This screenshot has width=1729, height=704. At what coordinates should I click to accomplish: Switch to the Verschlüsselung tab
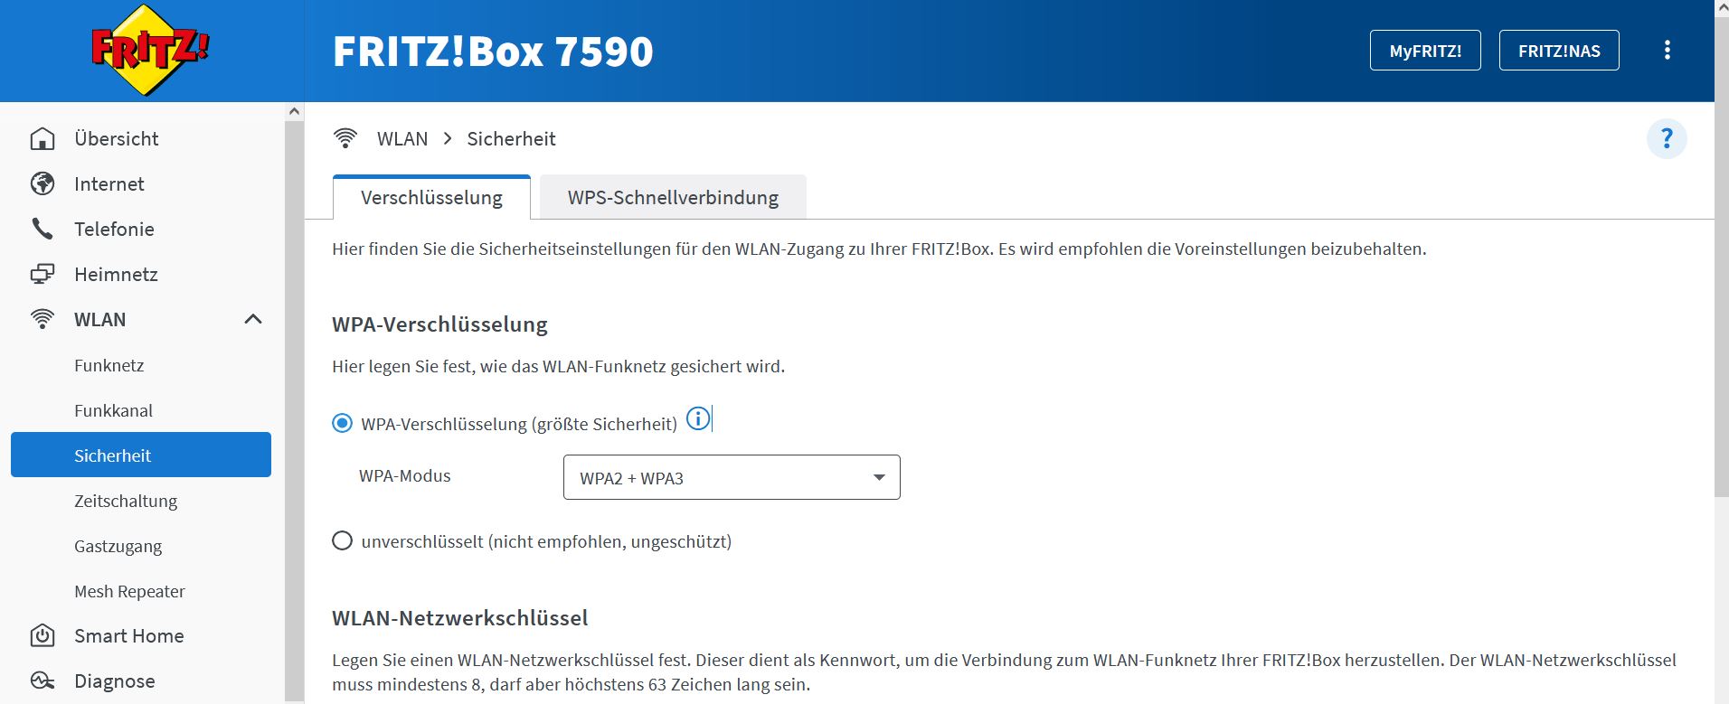(431, 197)
